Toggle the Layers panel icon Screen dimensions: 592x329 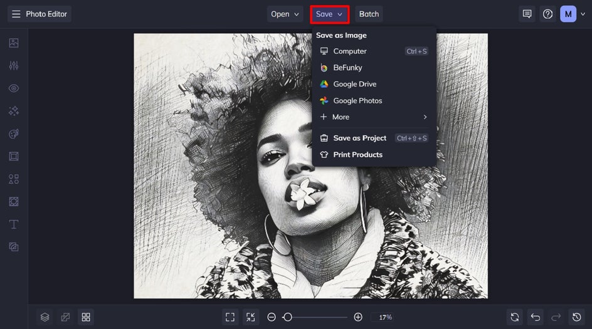tap(45, 317)
